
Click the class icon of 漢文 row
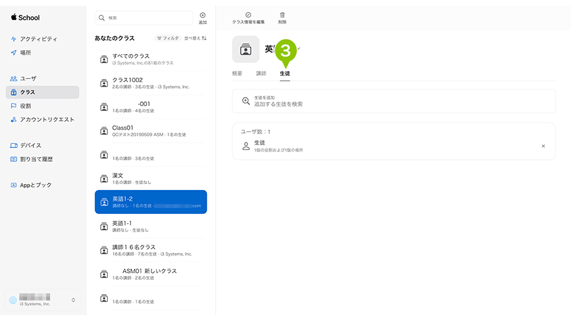coord(104,178)
